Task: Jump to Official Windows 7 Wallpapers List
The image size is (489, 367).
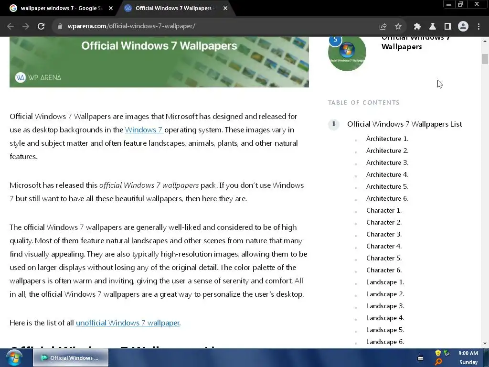Action: (x=404, y=124)
